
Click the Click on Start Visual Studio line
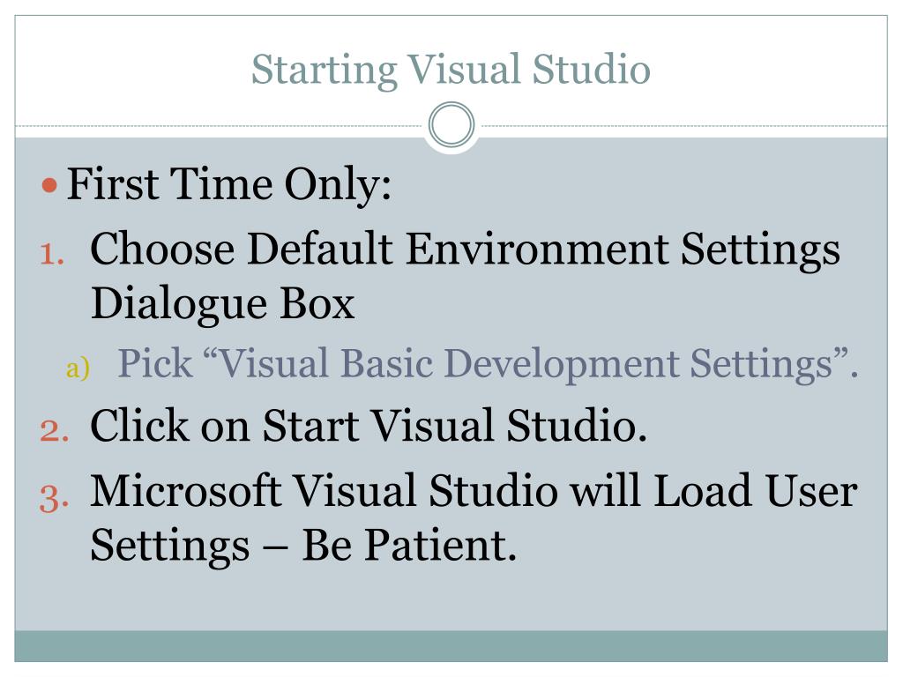[369, 426]
